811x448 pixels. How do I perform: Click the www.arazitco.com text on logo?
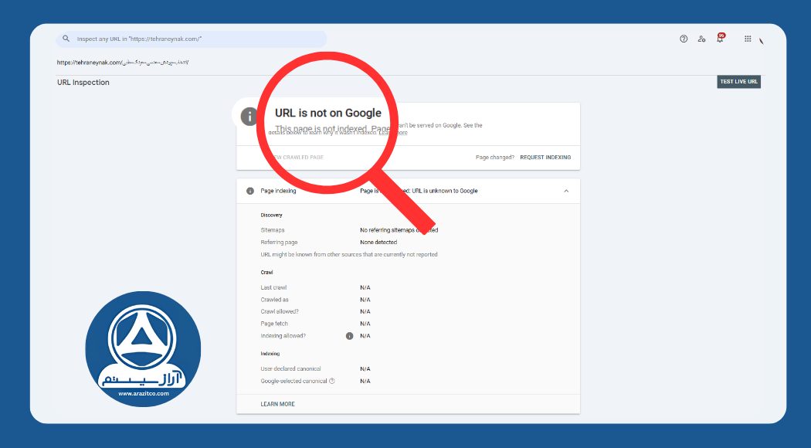pos(143,393)
